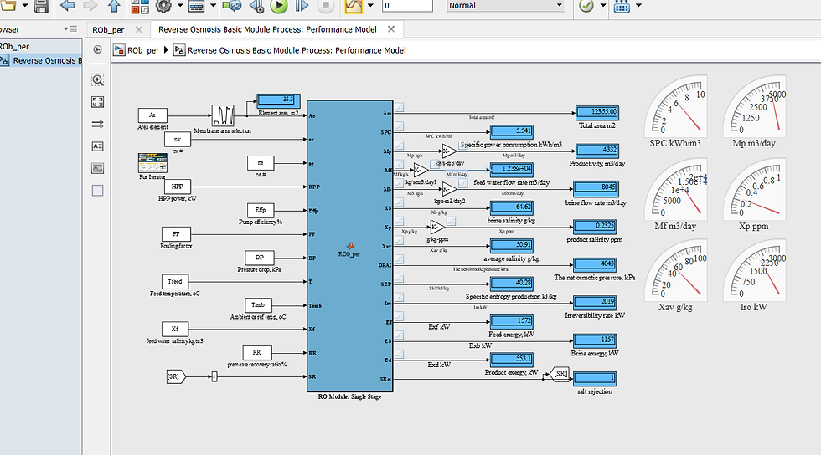Navigate back with the left arrow icon
This screenshot has width=821, height=455.
tap(68, 6)
